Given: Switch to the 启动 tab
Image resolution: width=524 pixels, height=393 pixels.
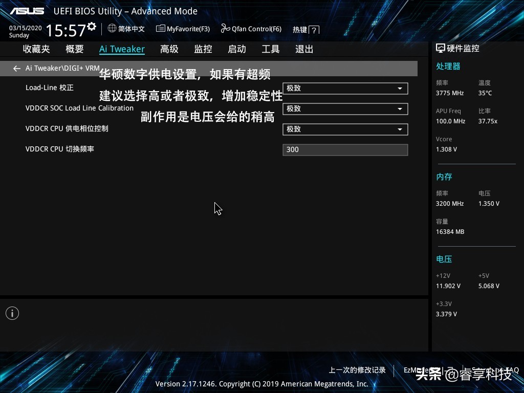Looking at the screenshot, I should [237, 49].
